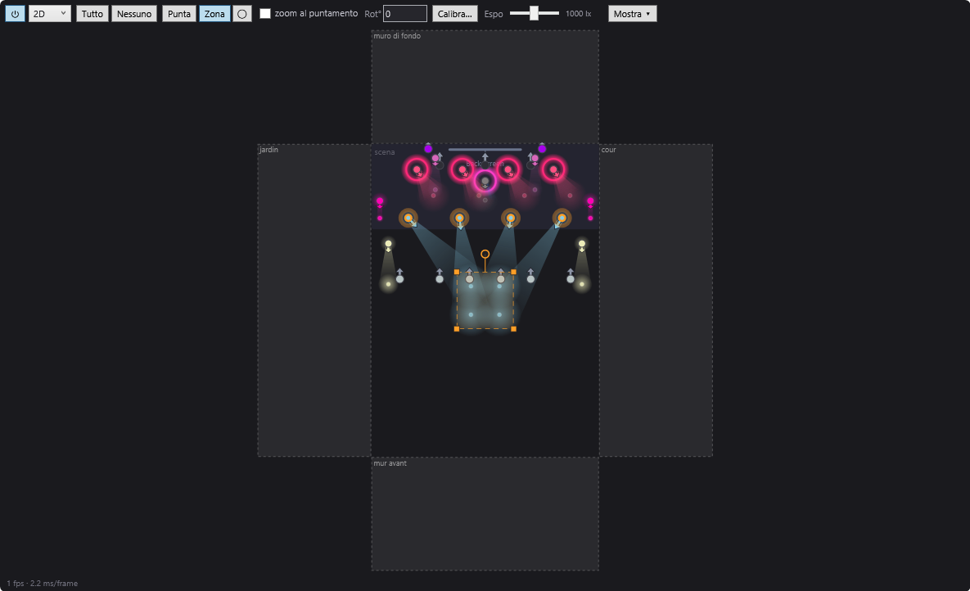Select the rightmost orange spotlight fixture

point(562,218)
